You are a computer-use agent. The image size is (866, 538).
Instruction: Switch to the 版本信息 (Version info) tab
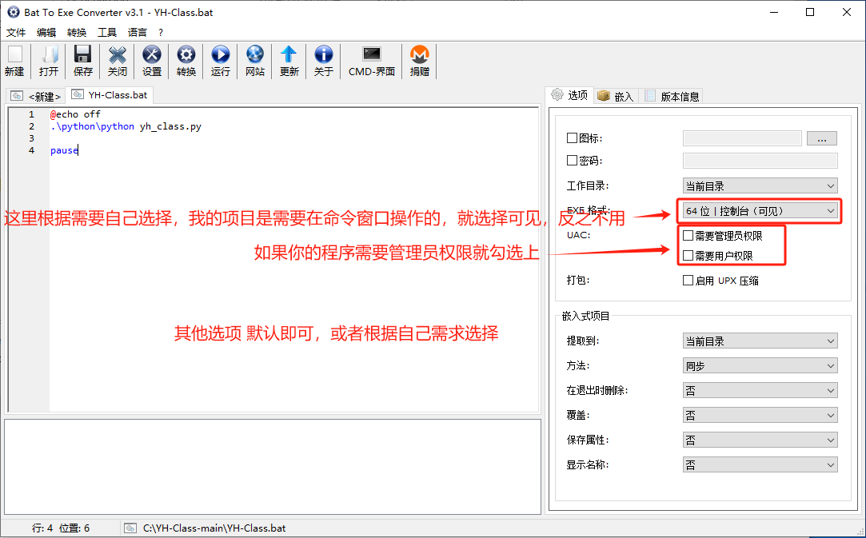pyautogui.click(x=672, y=96)
